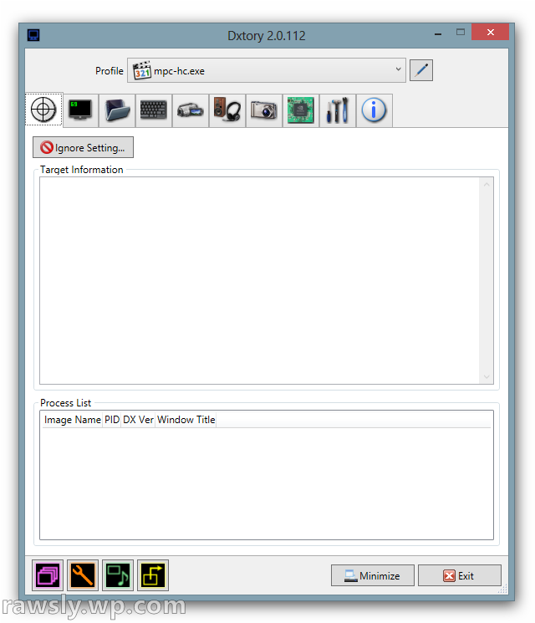The image size is (535, 623).
Task: Open the Screenshot camera tab
Action: [x=263, y=110]
